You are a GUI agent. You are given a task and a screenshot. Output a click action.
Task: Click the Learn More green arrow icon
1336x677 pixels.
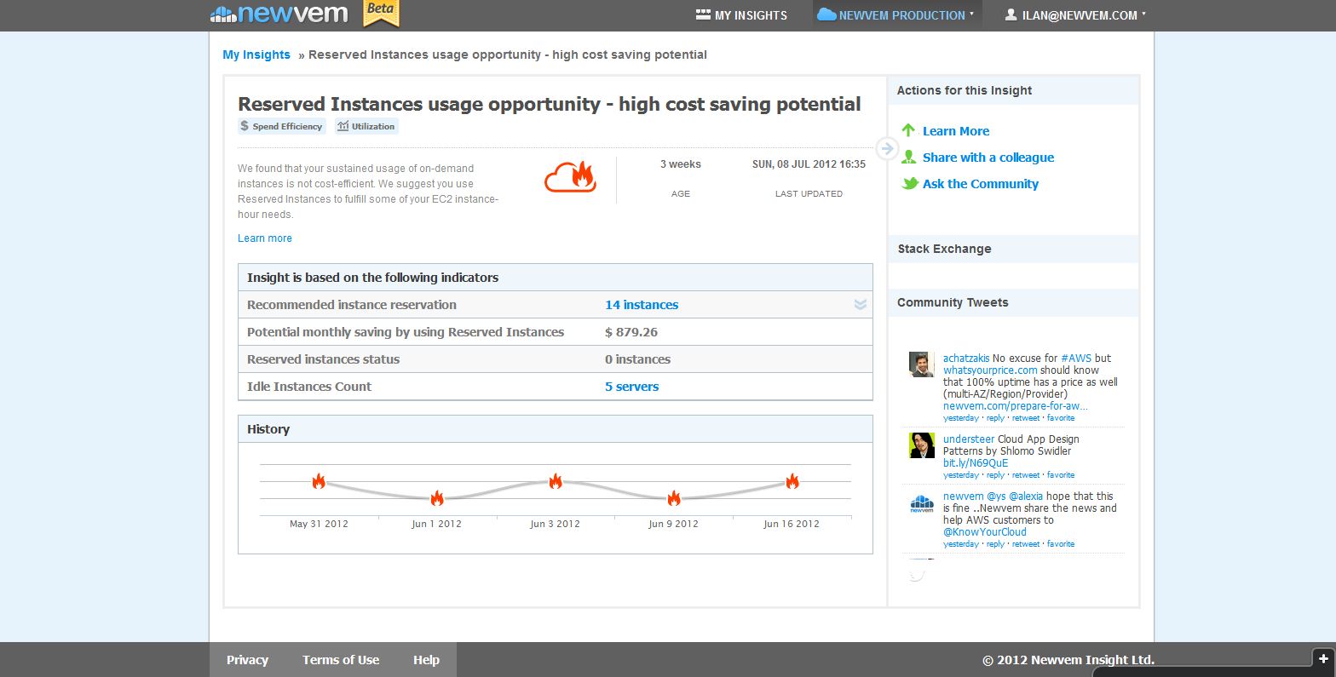[908, 130]
